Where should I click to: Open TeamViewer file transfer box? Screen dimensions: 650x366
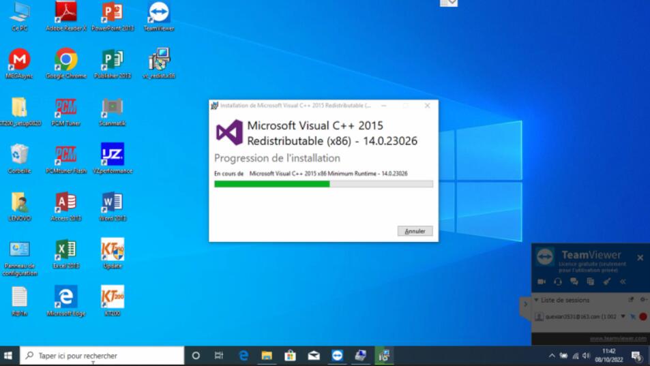(x=590, y=281)
